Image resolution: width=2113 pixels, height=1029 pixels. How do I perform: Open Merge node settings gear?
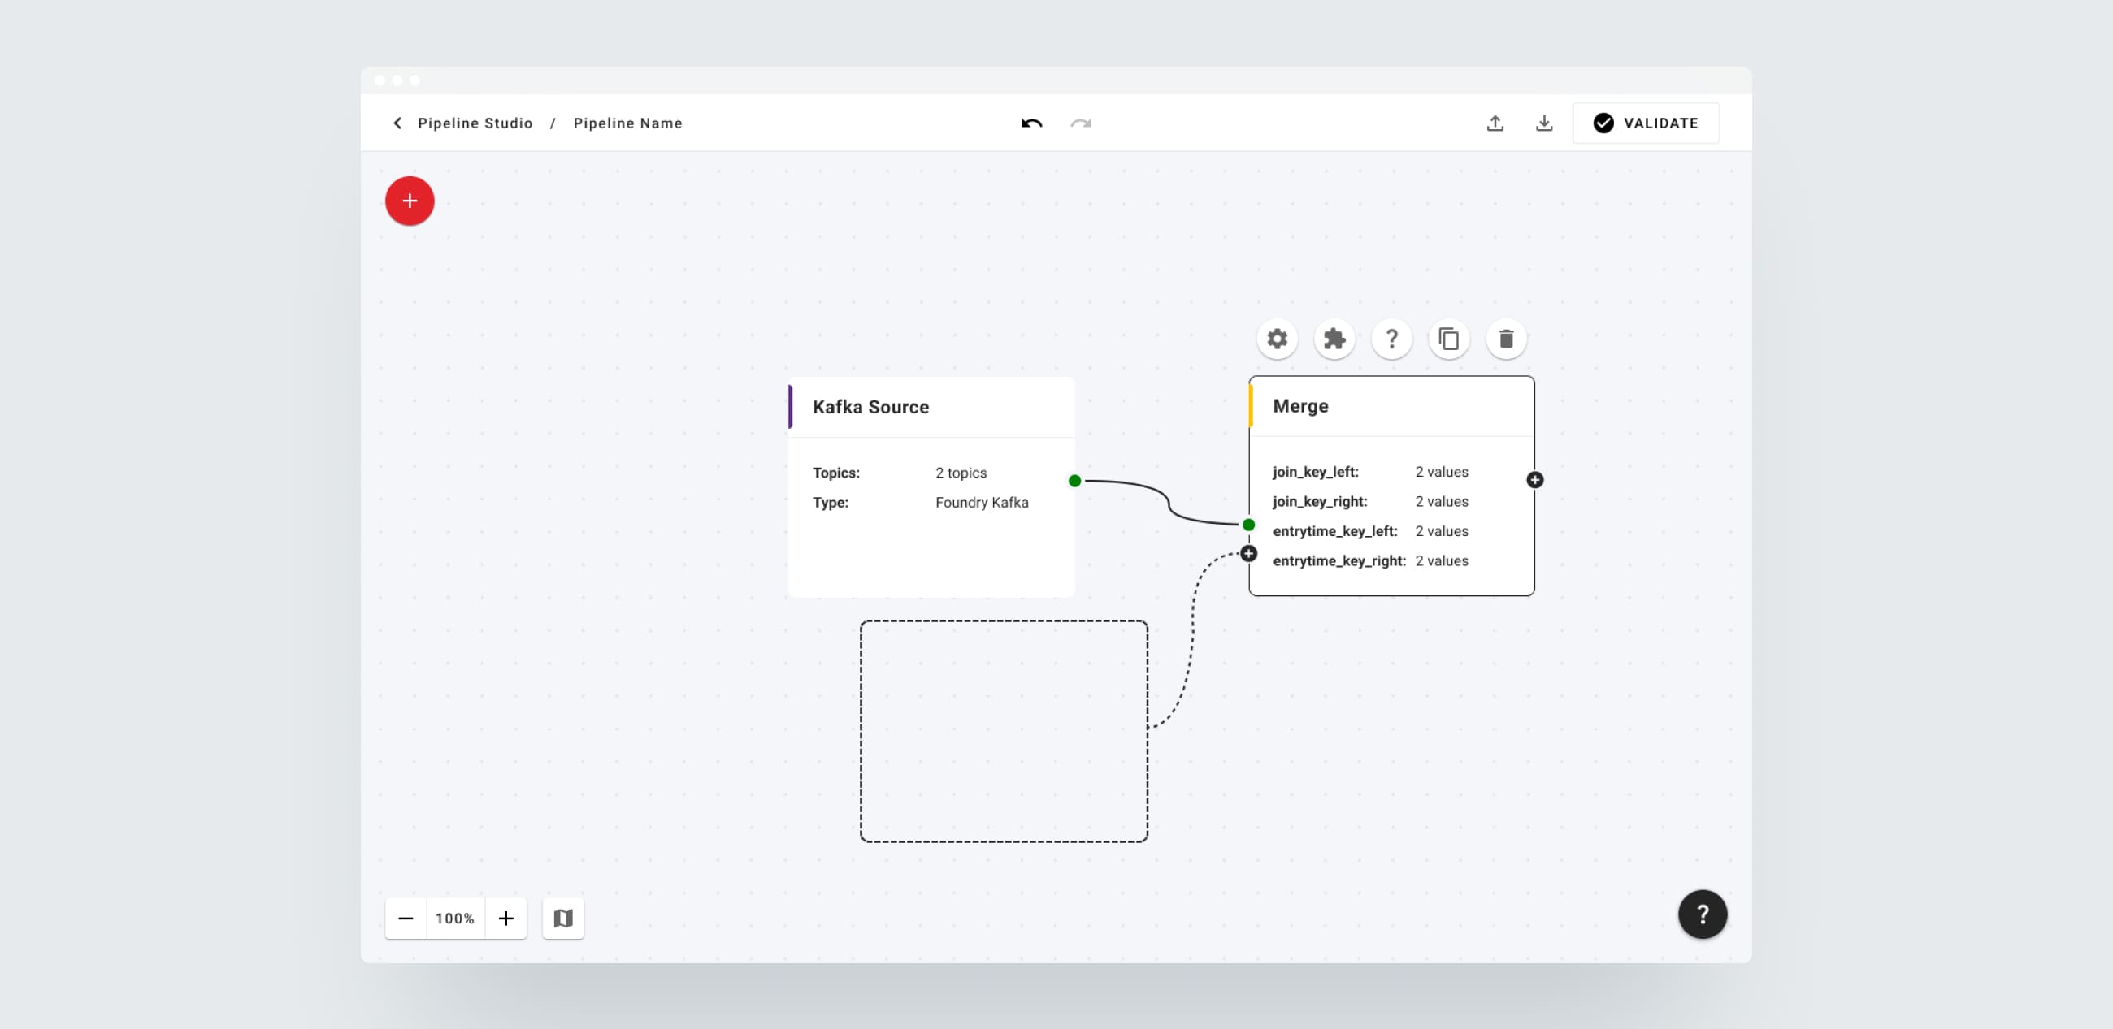[1278, 339]
